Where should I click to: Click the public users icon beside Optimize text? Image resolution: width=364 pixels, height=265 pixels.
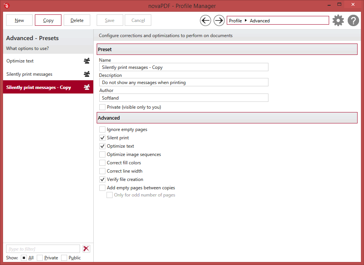(x=87, y=61)
